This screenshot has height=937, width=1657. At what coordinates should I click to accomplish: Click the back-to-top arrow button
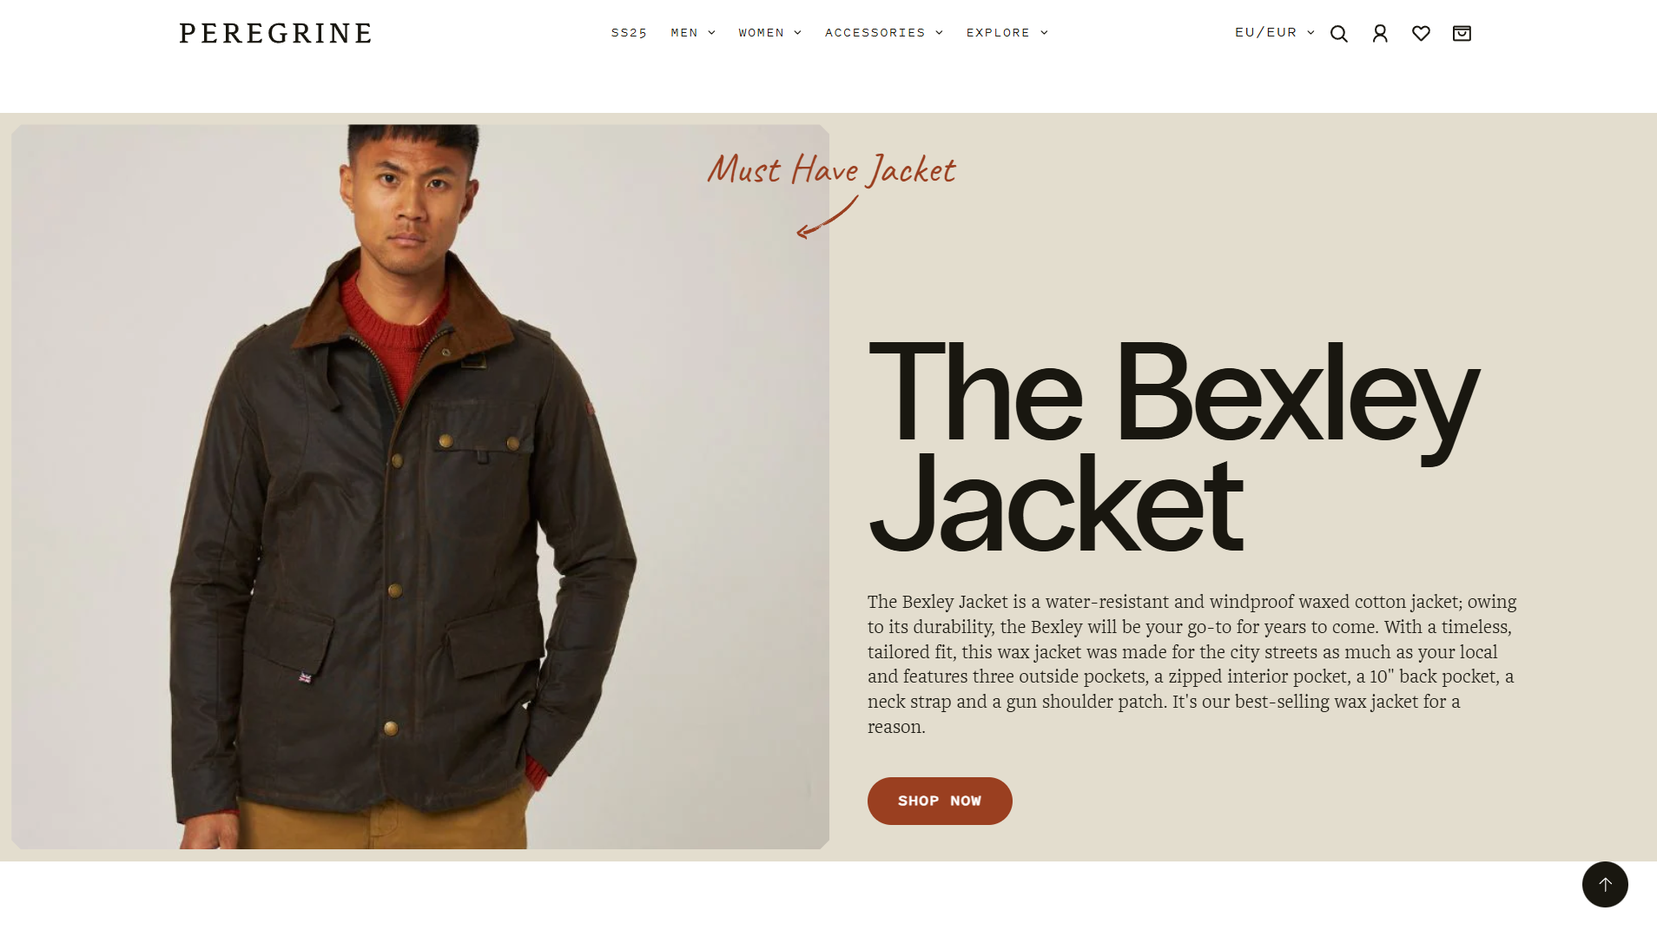pos(1604,884)
